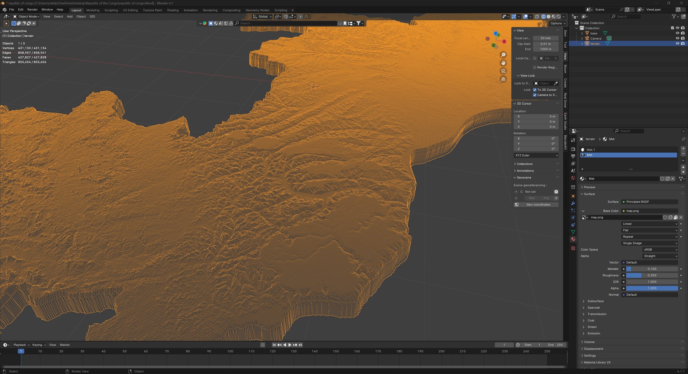Open the Object Mode dropdown
Image resolution: width=688 pixels, height=374 pixels.
click(26, 16)
